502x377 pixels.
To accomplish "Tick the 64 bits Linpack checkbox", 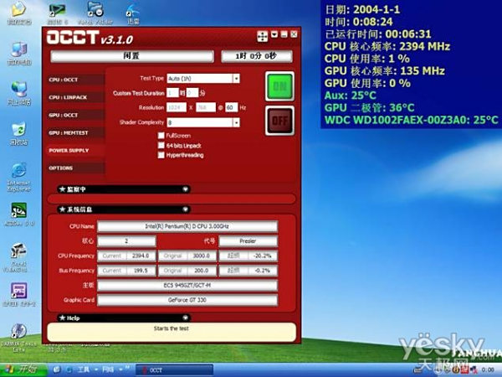I will point(161,146).
